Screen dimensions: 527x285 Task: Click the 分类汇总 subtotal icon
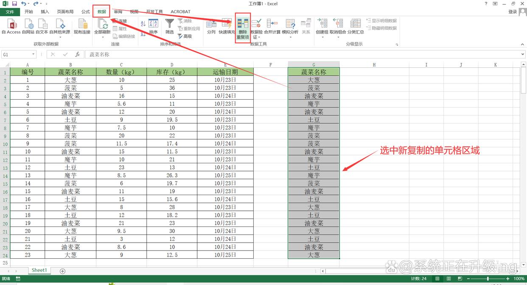356,27
